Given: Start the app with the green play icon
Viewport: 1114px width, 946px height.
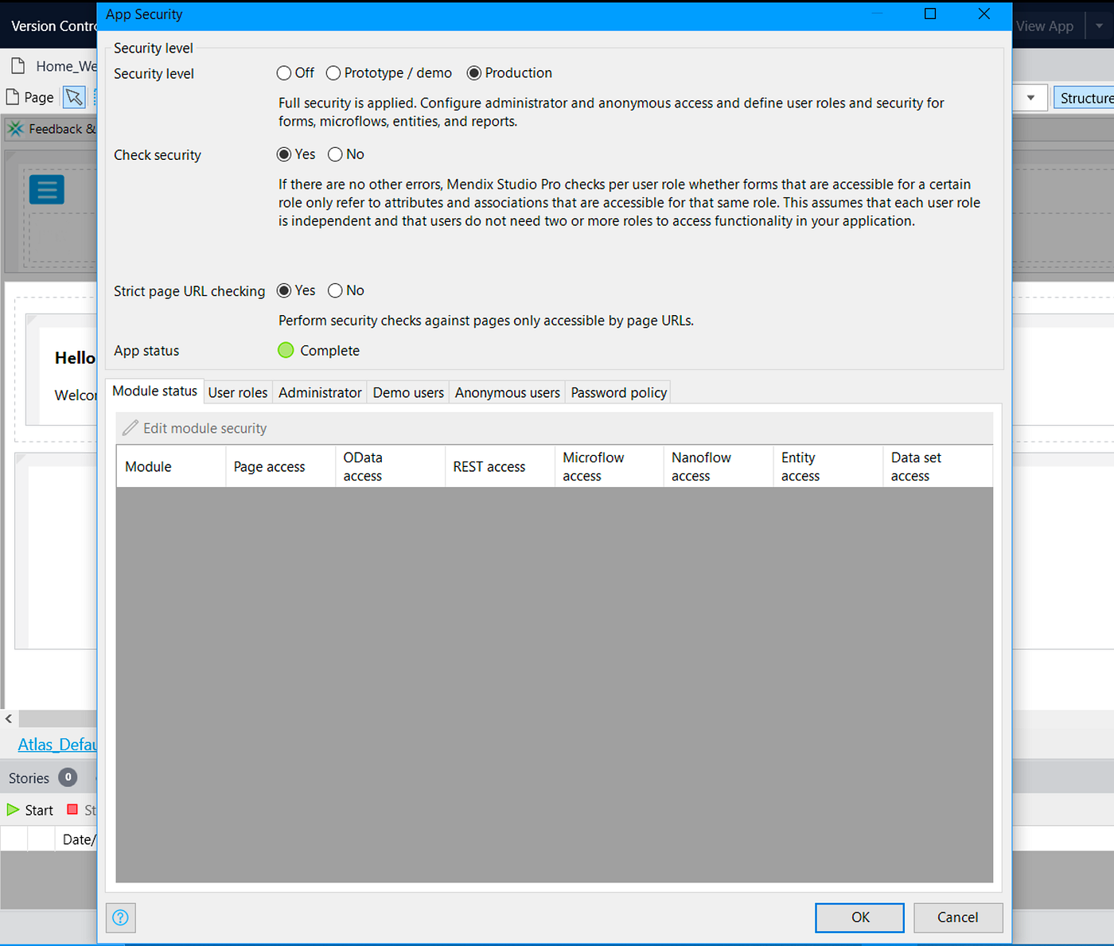Looking at the screenshot, I should (x=11, y=809).
